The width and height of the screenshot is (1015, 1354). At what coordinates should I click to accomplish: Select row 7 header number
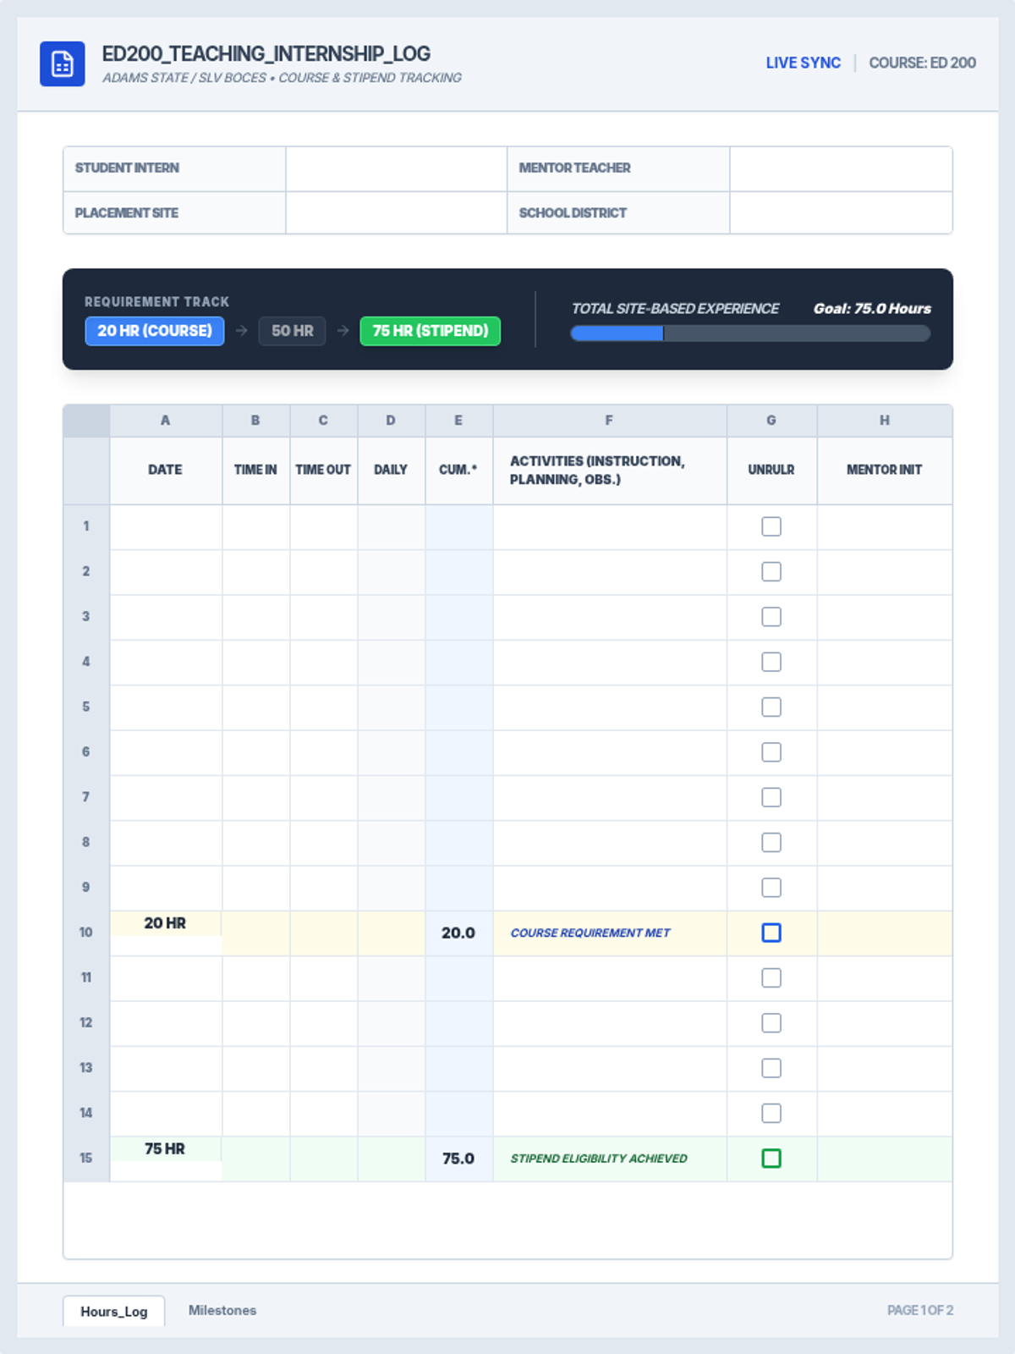[86, 797]
